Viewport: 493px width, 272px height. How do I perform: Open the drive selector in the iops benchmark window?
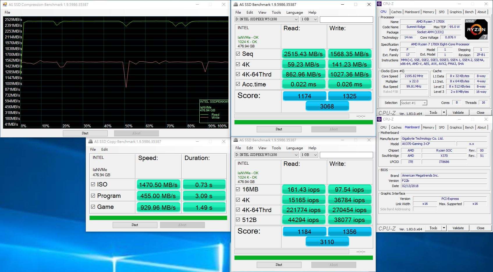(267, 155)
